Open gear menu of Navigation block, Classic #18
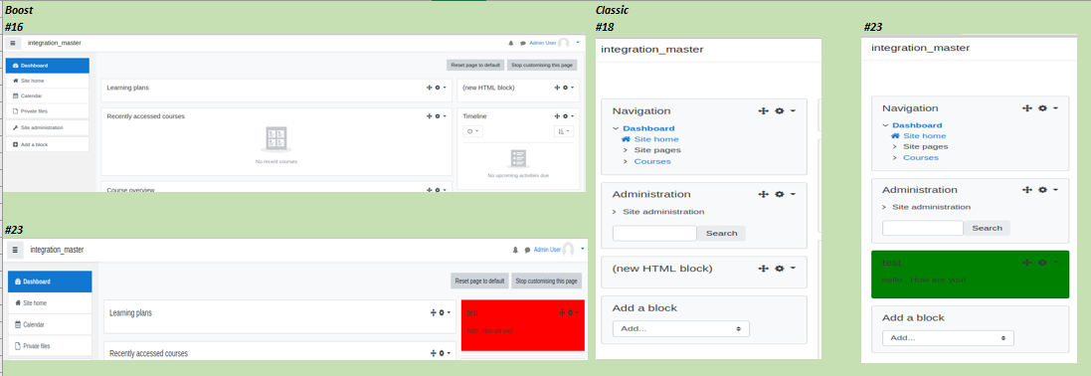The width and height of the screenshot is (1091, 376). 785,110
